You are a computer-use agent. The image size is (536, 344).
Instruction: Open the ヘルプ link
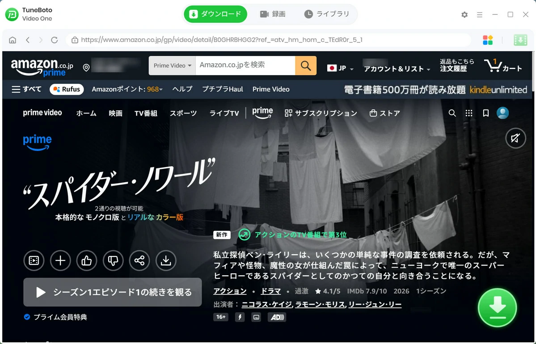182,89
